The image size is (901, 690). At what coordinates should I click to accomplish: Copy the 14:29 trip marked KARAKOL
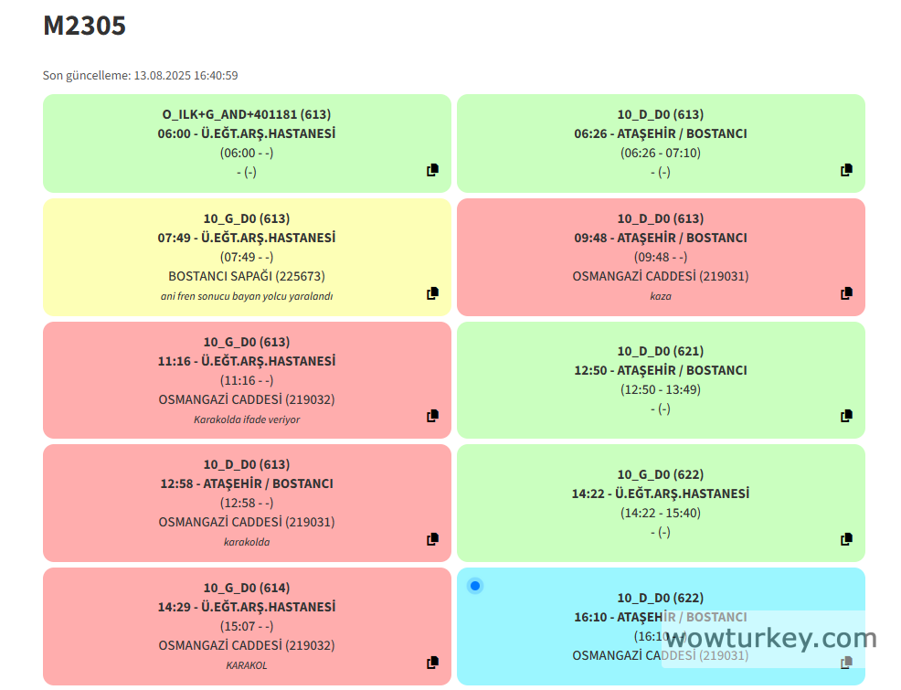433,663
